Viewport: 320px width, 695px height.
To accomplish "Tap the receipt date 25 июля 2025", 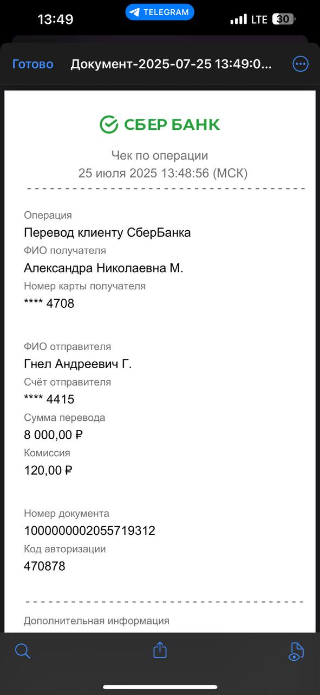I will 117,173.
